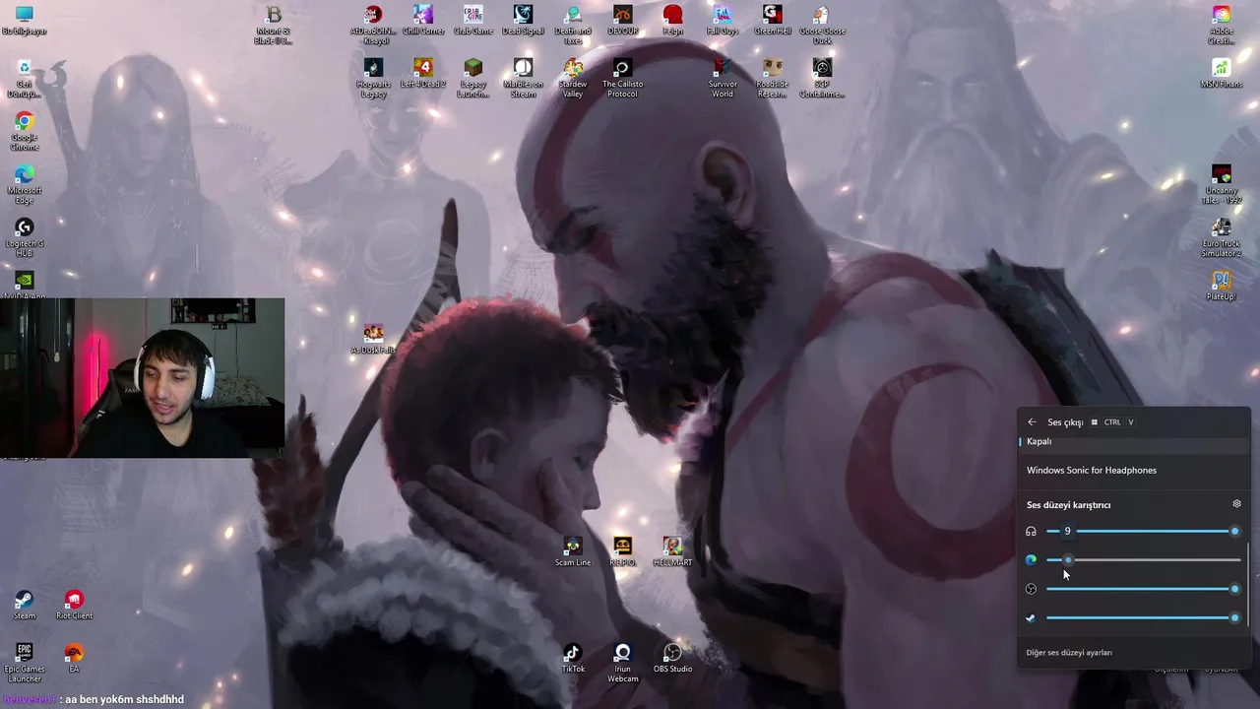Mute the headphones master volume icon

pos(1031,532)
